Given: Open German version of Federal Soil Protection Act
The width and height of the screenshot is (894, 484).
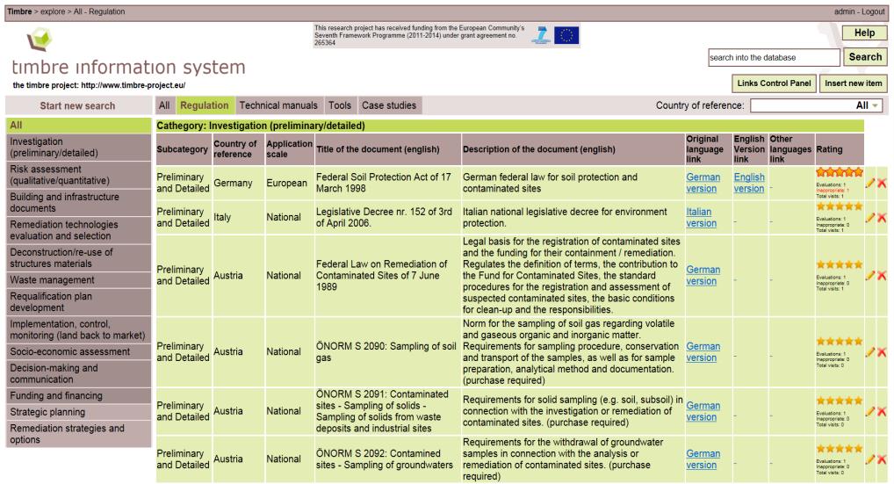Looking at the screenshot, I should coord(703,183).
